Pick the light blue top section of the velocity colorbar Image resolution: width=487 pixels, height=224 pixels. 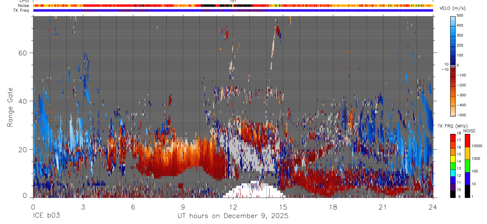453,22
